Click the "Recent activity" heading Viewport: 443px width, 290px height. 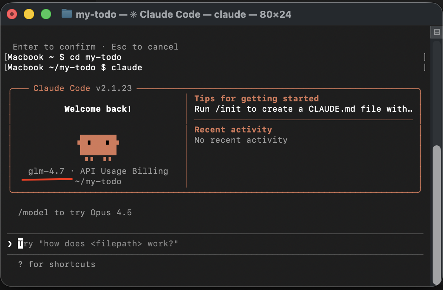(x=233, y=130)
